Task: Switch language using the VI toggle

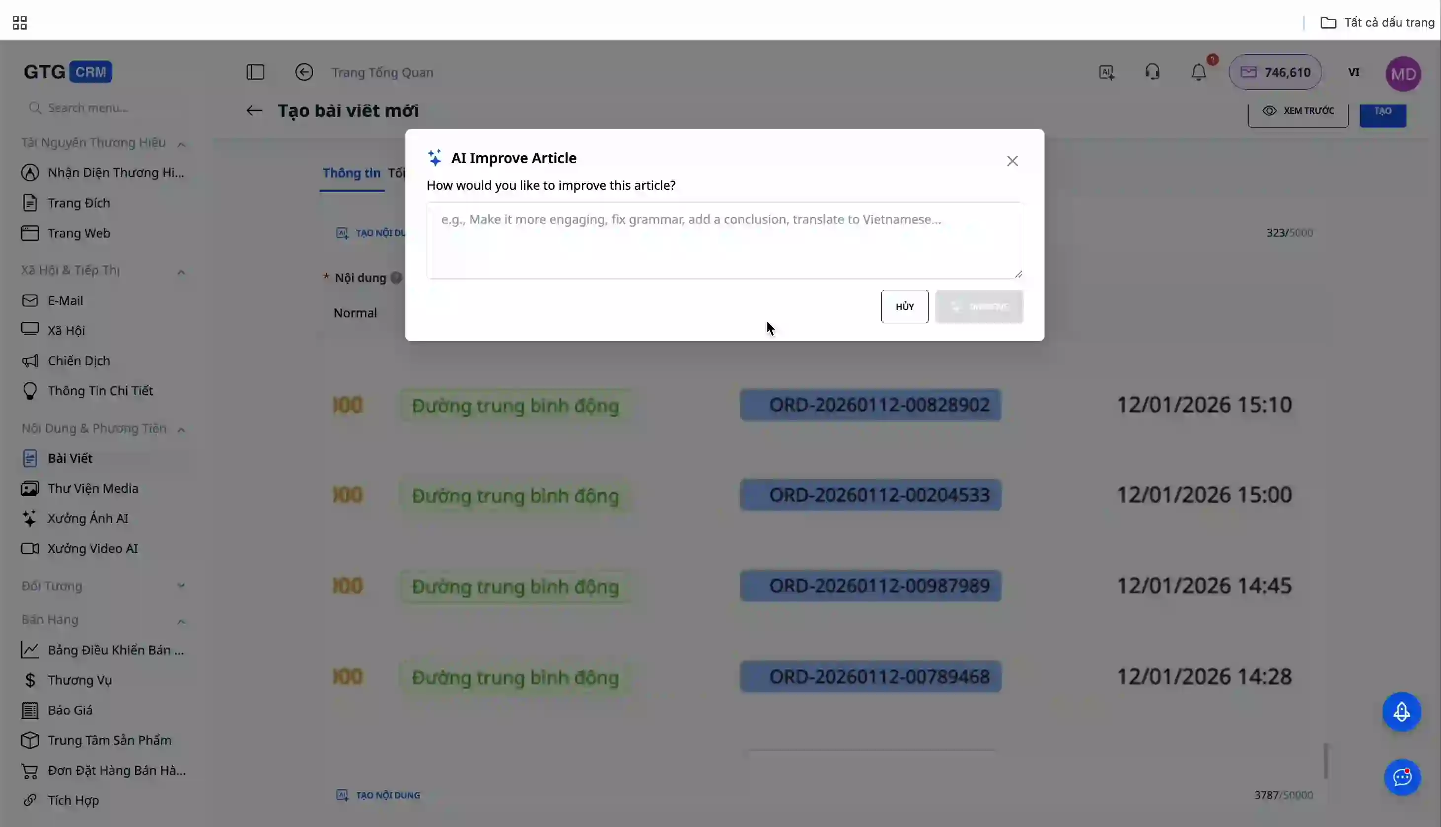Action: (1354, 72)
